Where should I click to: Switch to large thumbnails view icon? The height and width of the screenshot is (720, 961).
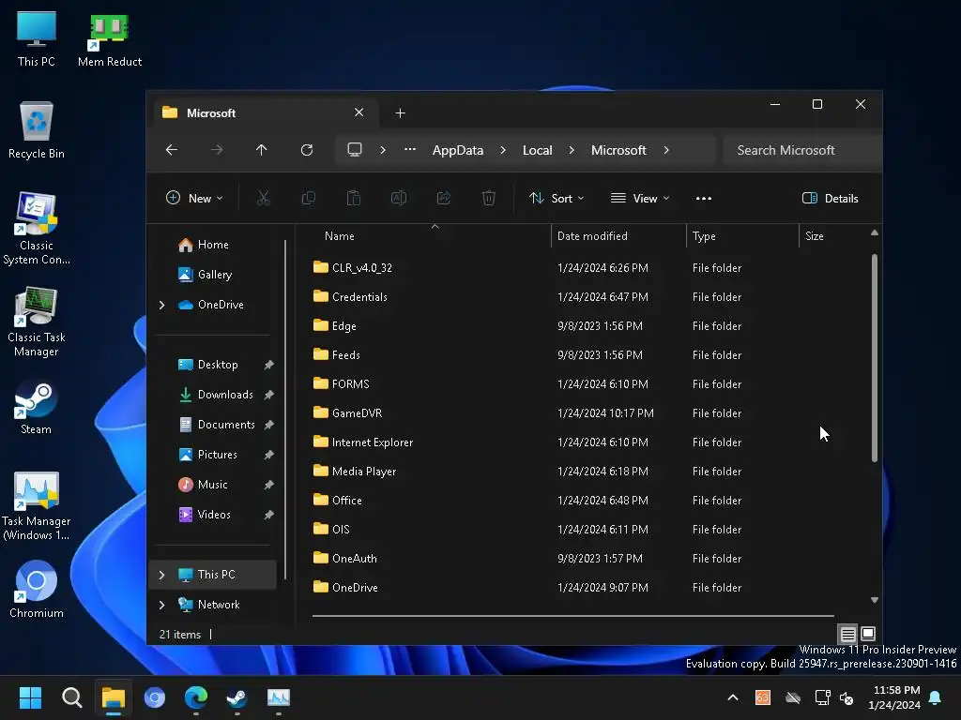click(x=868, y=634)
